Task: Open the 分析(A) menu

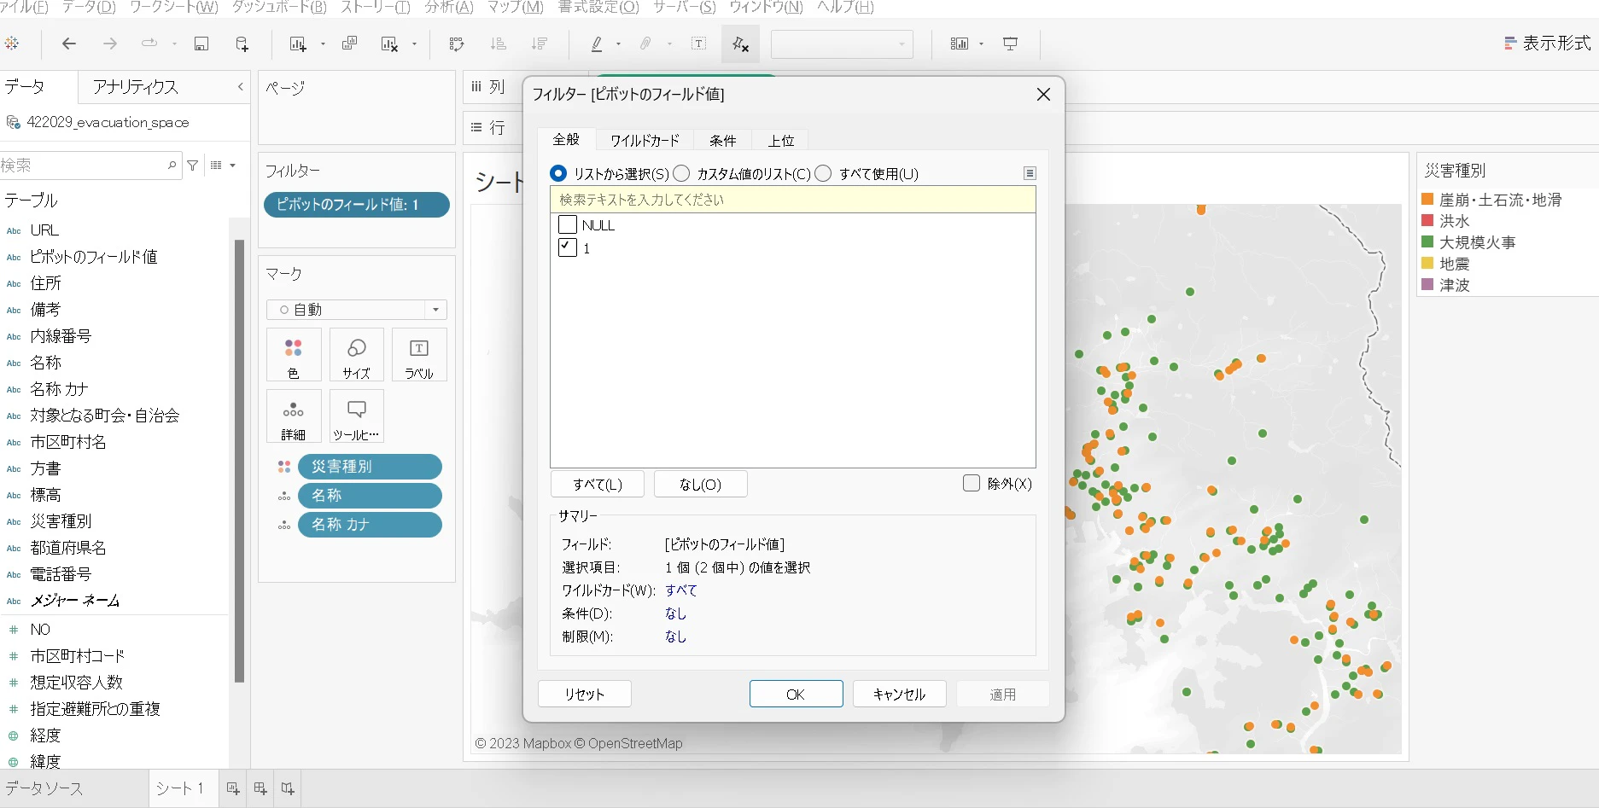Action: point(448,8)
